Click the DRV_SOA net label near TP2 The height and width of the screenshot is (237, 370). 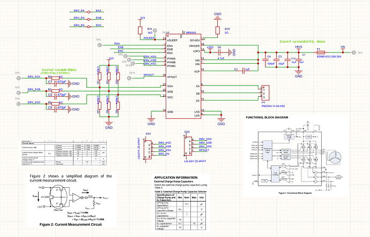point(34,77)
